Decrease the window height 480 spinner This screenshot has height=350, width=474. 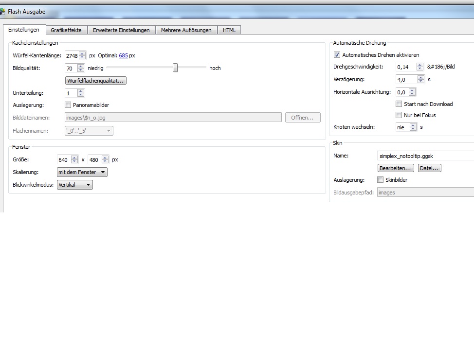tap(106, 161)
